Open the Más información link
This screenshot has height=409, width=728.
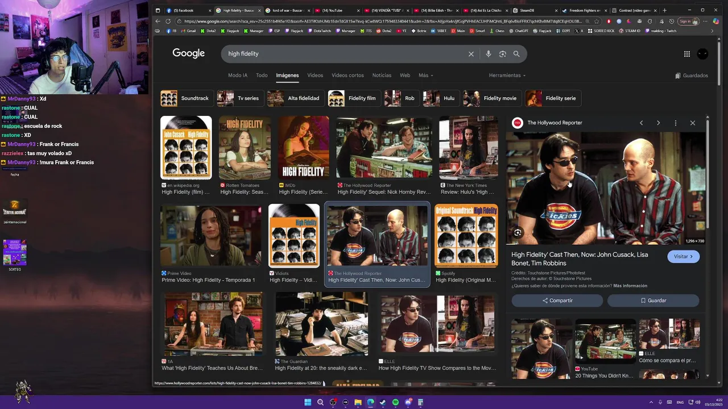[x=630, y=286]
